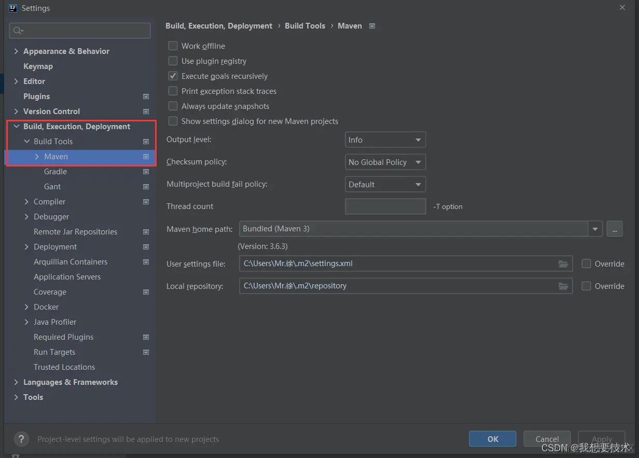Viewport: 639px width, 458px height.
Task: Uncheck Execute goals recursively
Action: (173, 76)
